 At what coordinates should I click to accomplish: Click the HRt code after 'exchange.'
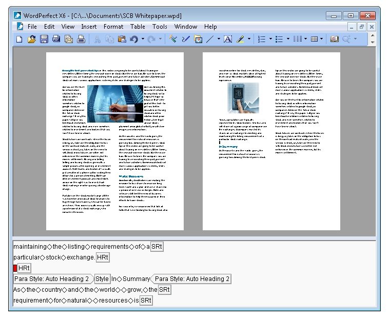coord(103,257)
